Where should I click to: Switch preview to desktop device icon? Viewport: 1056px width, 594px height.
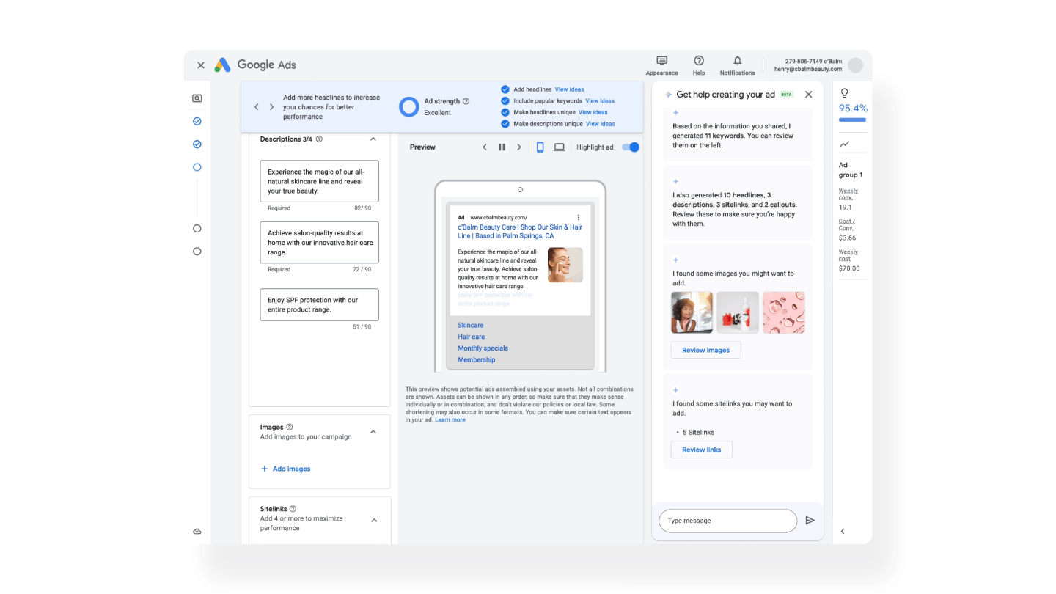(559, 147)
